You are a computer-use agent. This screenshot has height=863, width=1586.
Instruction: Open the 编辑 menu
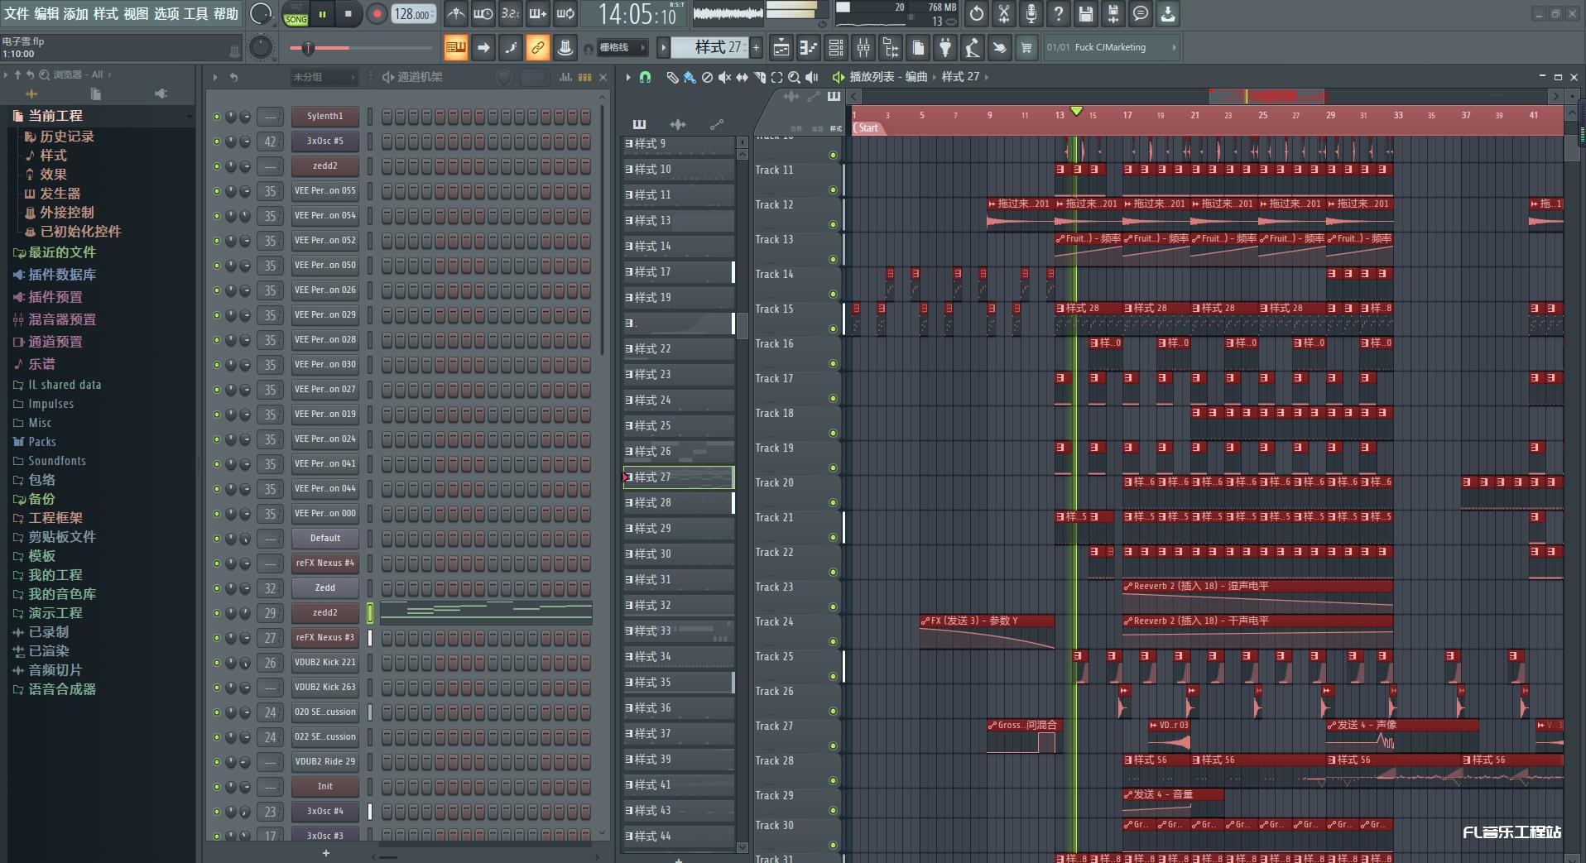click(47, 13)
